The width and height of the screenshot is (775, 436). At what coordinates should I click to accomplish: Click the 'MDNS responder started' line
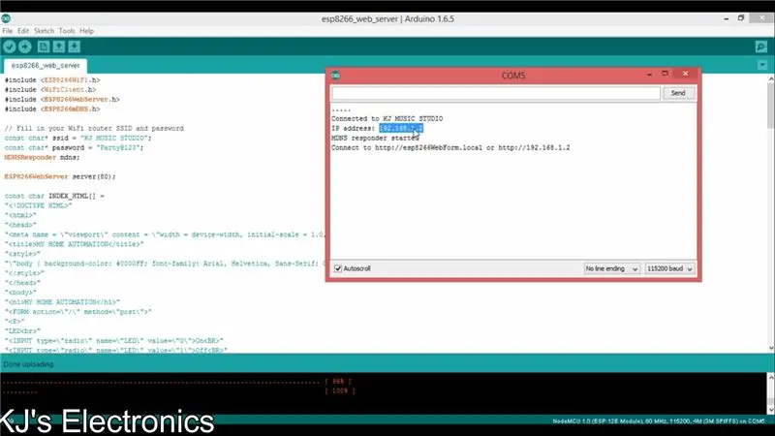(375, 138)
